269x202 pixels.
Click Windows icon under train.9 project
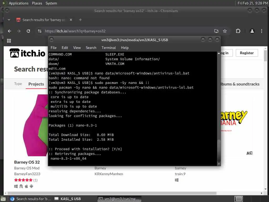(x=177, y=180)
